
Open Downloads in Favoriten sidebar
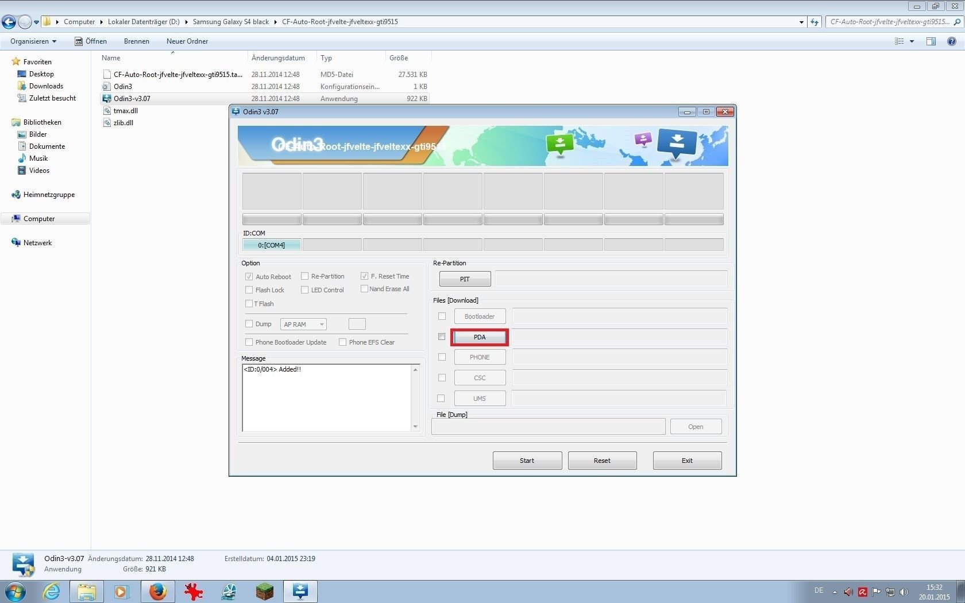[x=46, y=86]
